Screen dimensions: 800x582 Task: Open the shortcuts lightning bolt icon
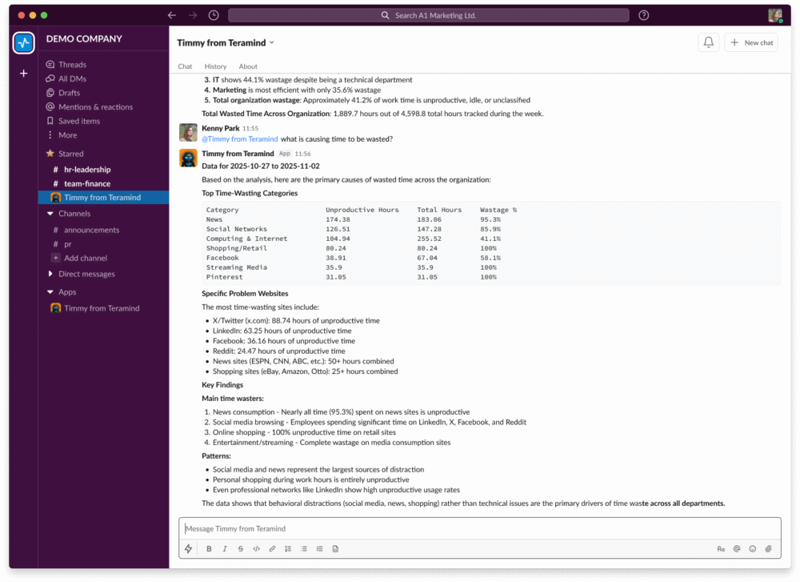pos(188,549)
